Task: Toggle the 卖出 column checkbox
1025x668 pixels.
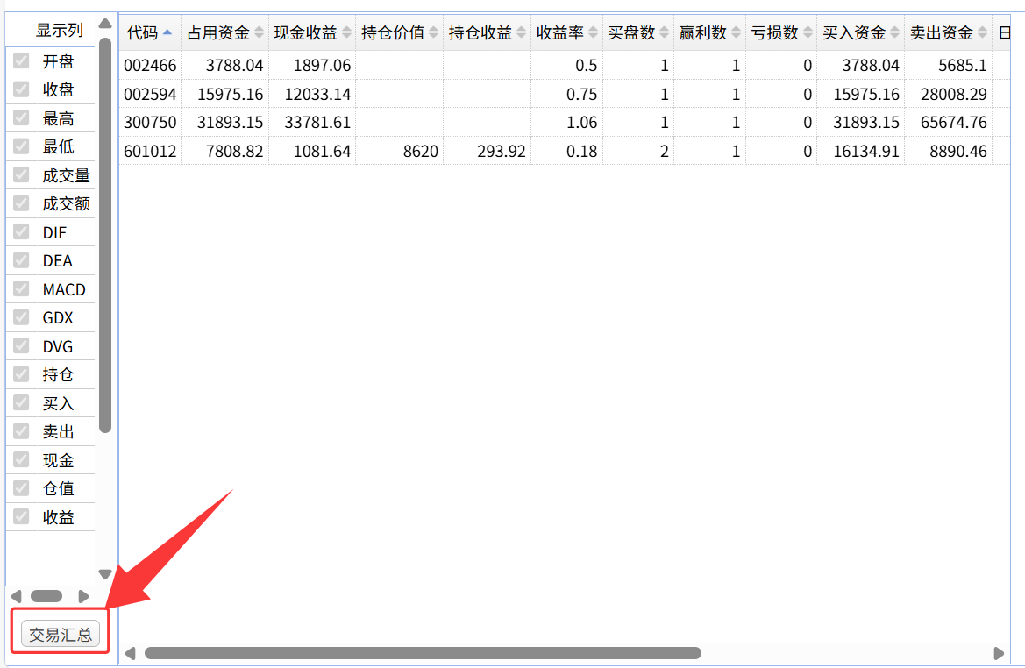Action: 21,430
